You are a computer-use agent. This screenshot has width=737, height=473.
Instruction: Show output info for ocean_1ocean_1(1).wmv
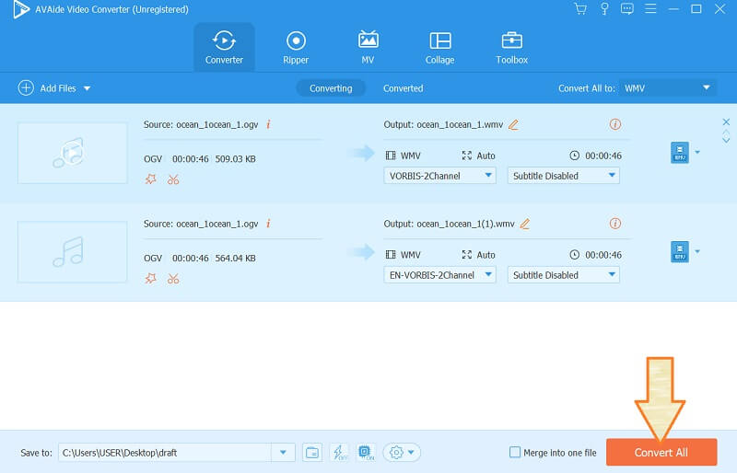point(615,224)
